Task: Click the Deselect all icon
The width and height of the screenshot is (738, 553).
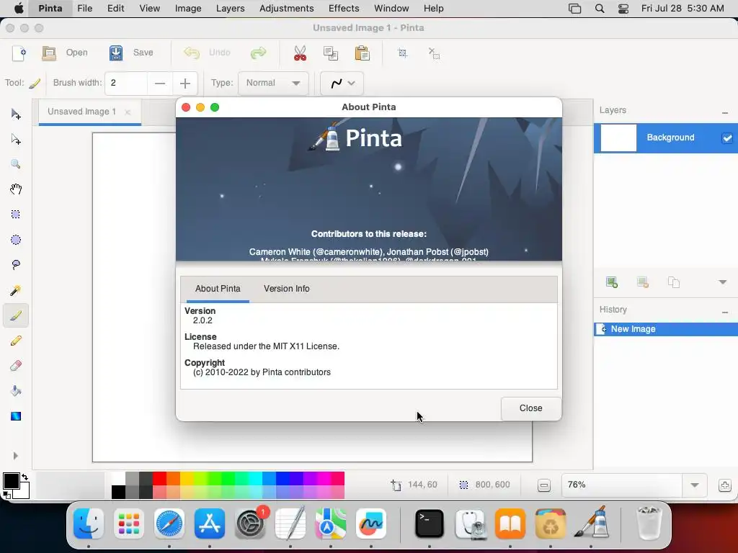Action: tap(434, 53)
